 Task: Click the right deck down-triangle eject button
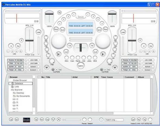coord(115,68)
